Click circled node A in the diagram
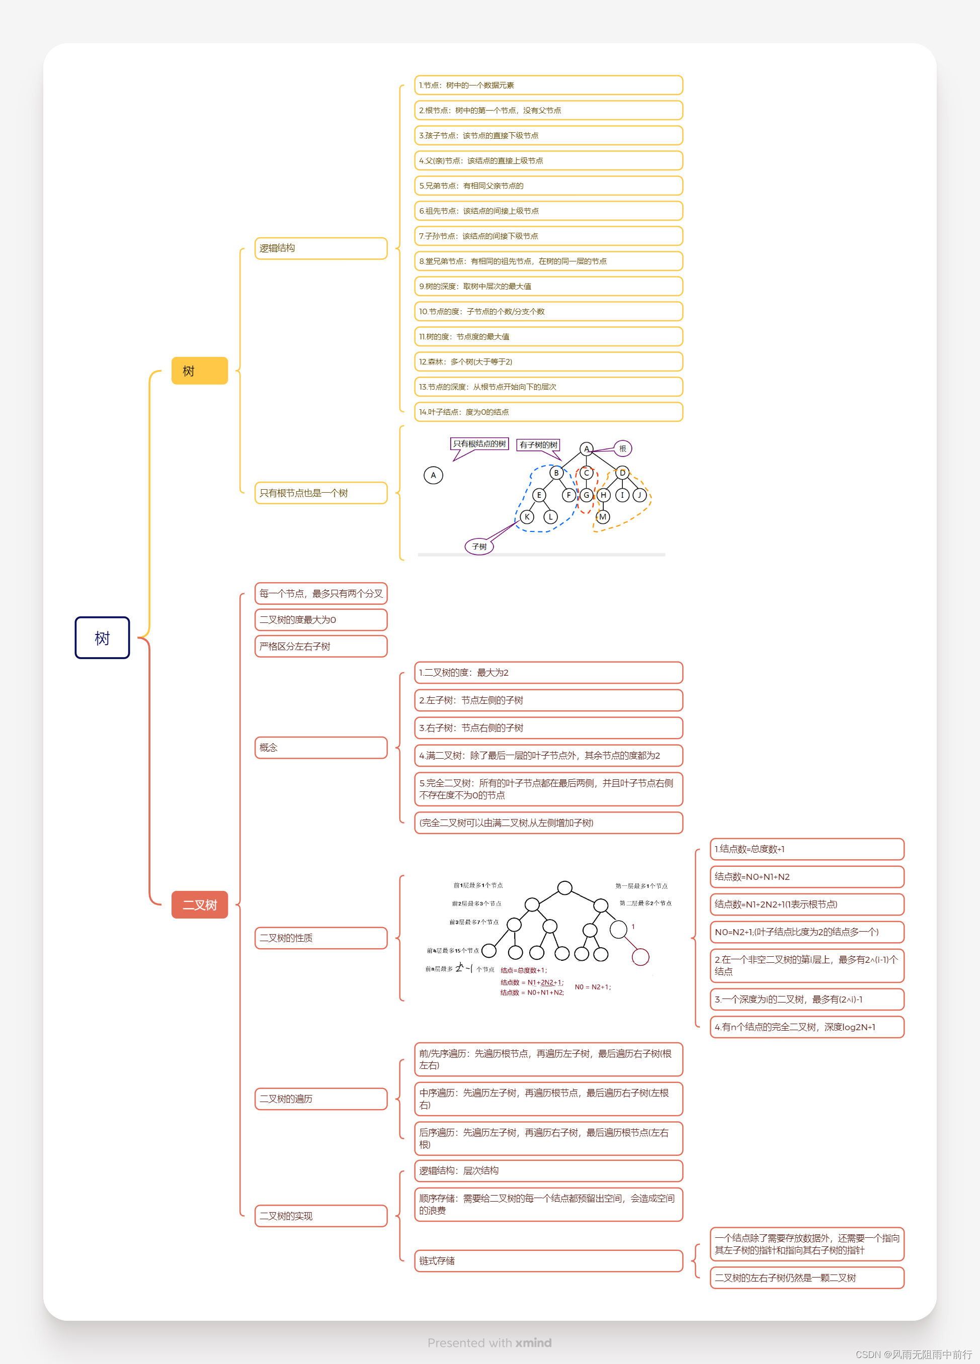This screenshot has height=1364, width=980. click(x=433, y=475)
